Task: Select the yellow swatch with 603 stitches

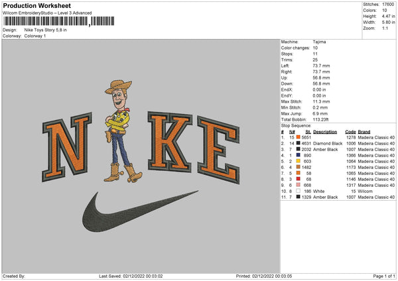Action: [x=298, y=161]
